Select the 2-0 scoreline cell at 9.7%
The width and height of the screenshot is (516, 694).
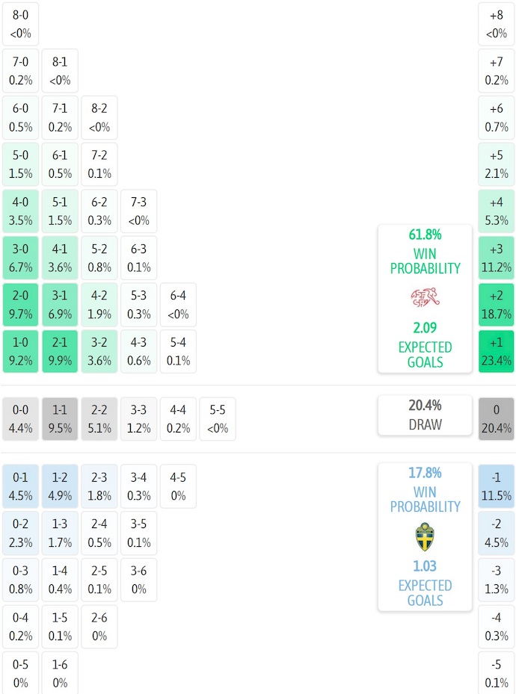[x=21, y=305]
